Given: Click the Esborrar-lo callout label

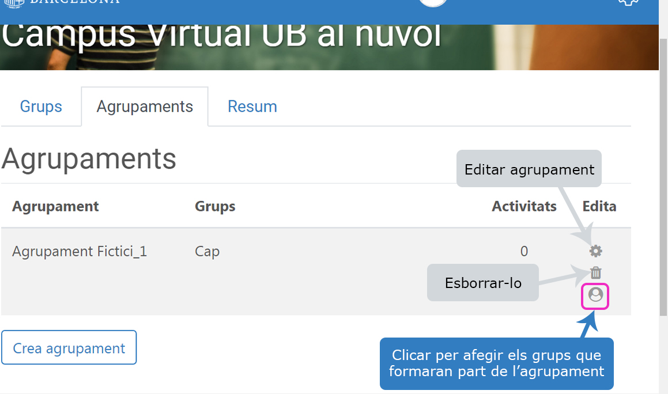Looking at the screenshot, I should pos(482,283).
